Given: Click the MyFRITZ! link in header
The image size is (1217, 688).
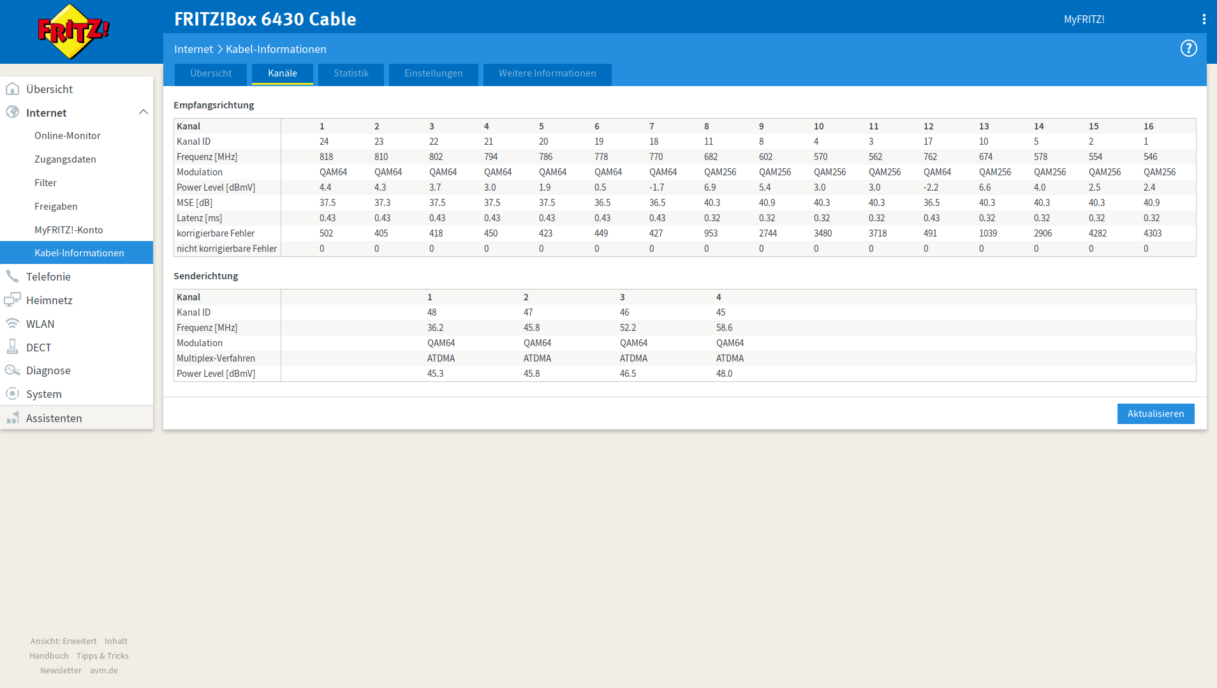Looking at the screenshot, I should pyautogui.click(x=1084, y=19).
